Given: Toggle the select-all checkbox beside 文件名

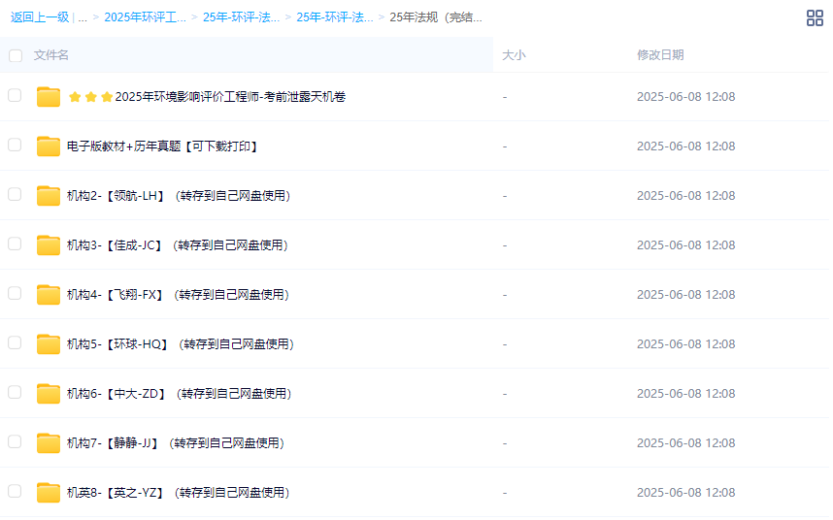Looking at the screenshot, I should click(16, 55).
